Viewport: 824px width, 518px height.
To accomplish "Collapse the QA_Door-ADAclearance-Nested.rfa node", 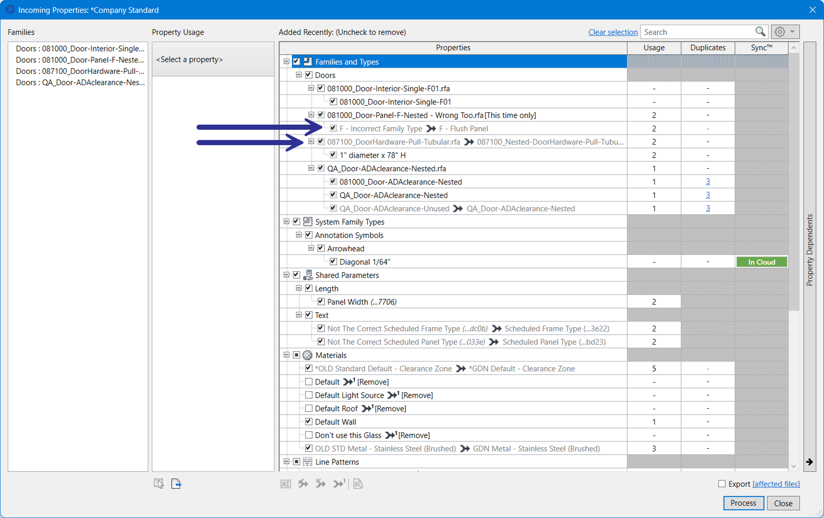I will click(x=311, y=168).
